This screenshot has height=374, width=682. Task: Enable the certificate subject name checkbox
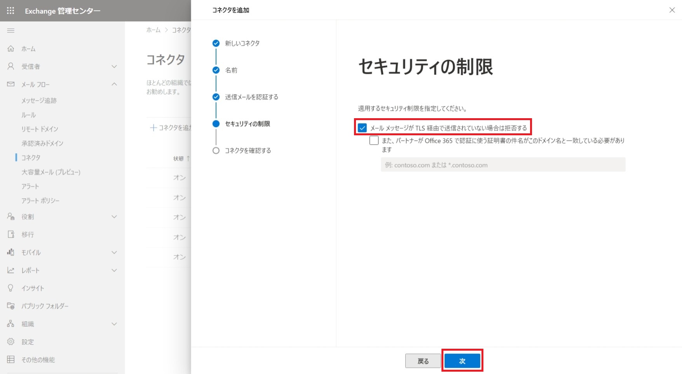click(374, 140)
